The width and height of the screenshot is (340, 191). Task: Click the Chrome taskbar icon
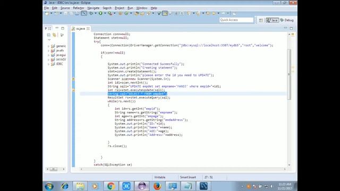click(111, 186)
